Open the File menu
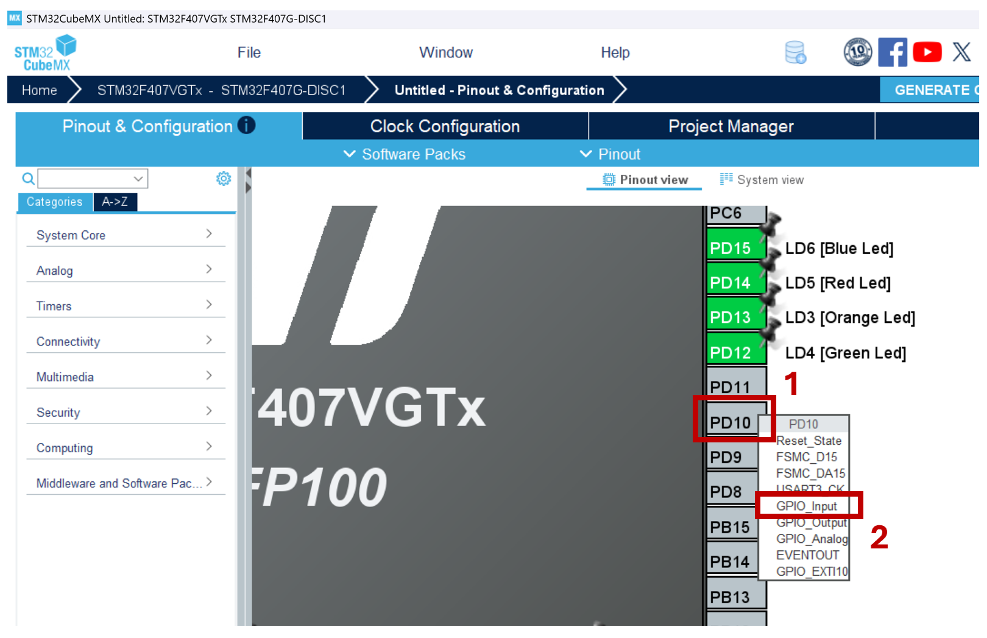Image resolution: width=987 pixels, height=638 pixels. pos(249,52)
